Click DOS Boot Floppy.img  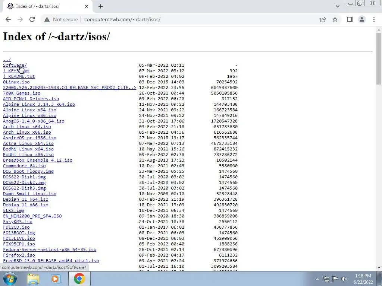tap(28, 171)
